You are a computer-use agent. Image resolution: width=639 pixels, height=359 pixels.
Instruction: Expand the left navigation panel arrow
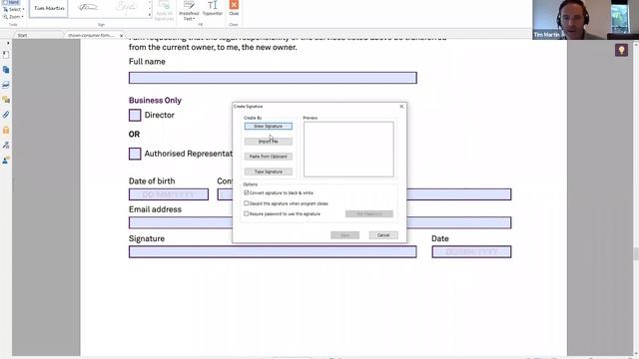7,43
